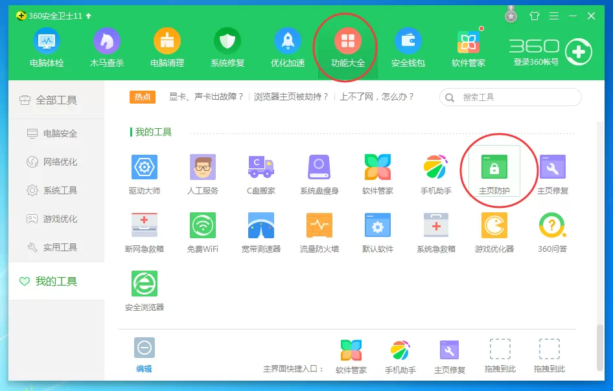Select 游戏优化 category in the sidebar
613x391 pixels.
pyautogui.click(x=56, y=219)
